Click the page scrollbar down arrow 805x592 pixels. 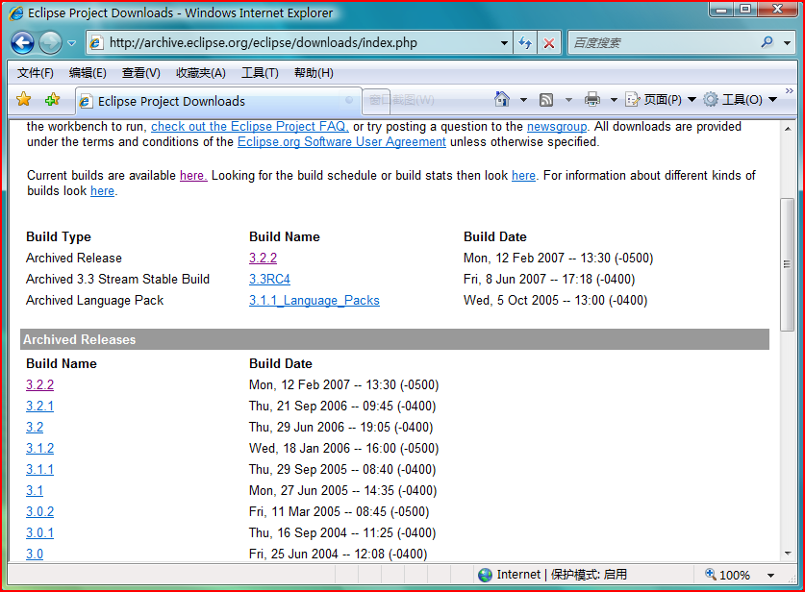(x=788, y=554)
